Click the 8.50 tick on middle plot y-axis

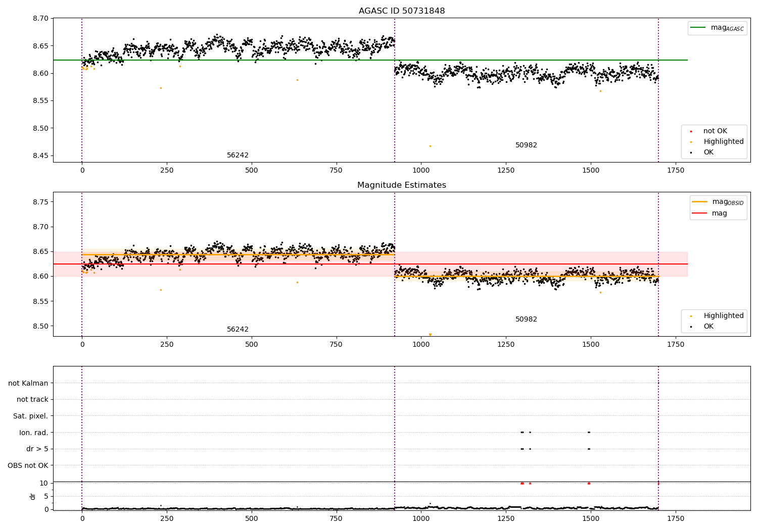tap(40, 327)
